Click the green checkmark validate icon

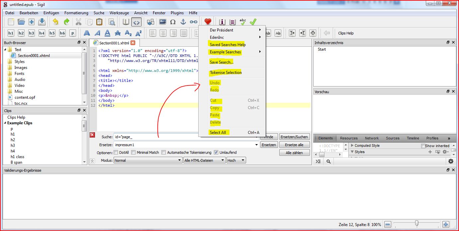253,22
